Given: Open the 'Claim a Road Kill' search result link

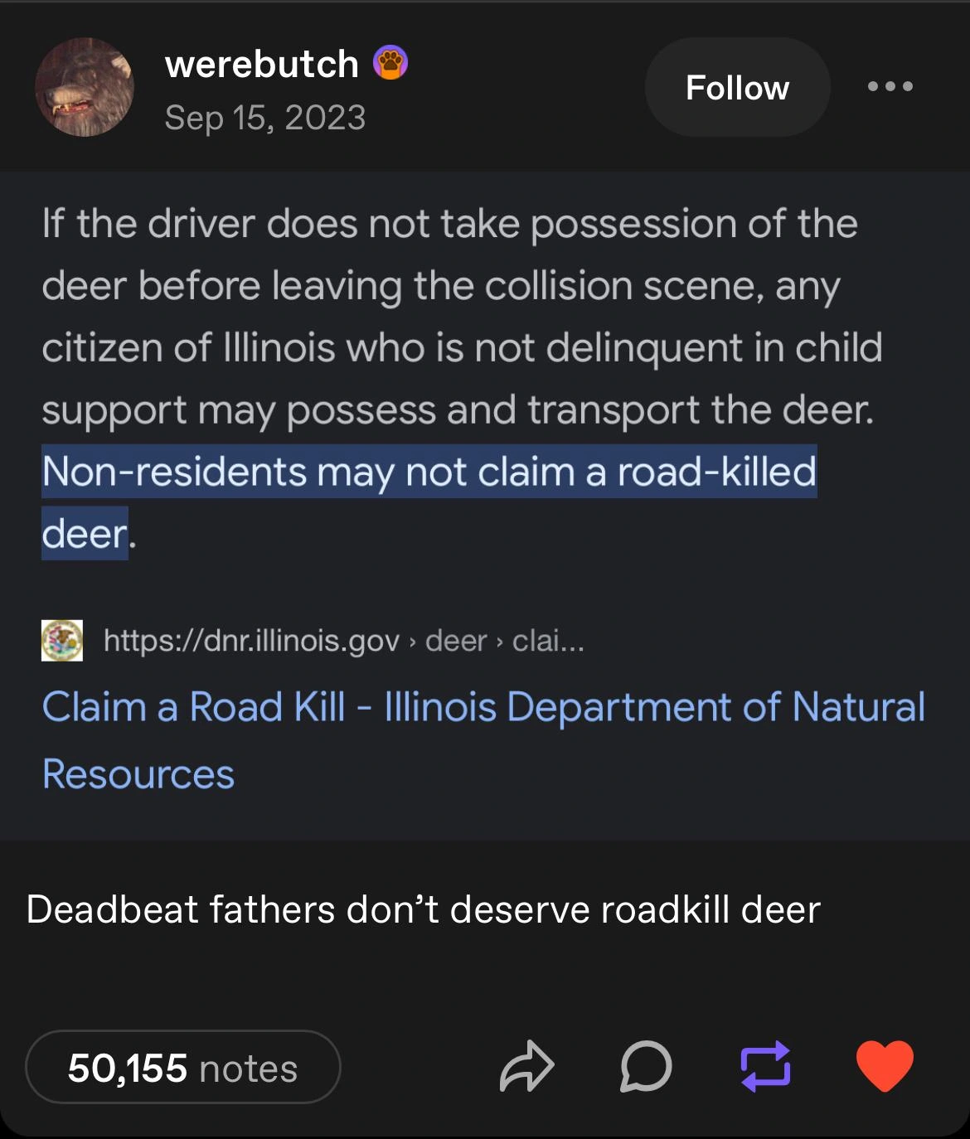Looking at the screenshot, I should [x=483, y=707].
